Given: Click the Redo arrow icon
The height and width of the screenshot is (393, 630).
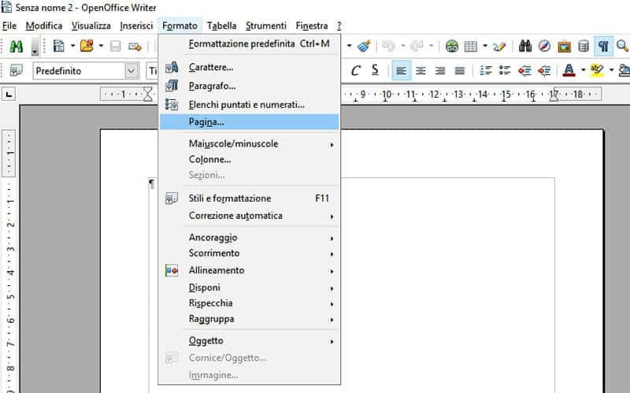Looking at the screenshot, I should 417,46.
